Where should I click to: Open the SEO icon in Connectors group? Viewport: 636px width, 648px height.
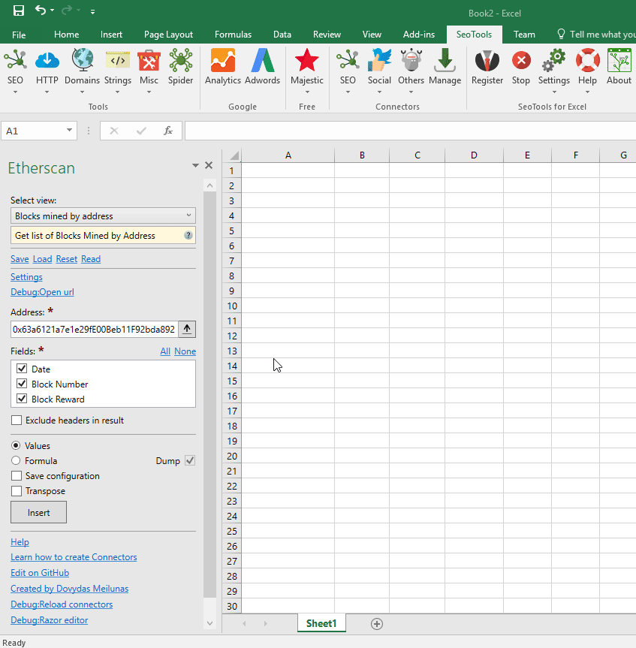click(x=348, y=61)
